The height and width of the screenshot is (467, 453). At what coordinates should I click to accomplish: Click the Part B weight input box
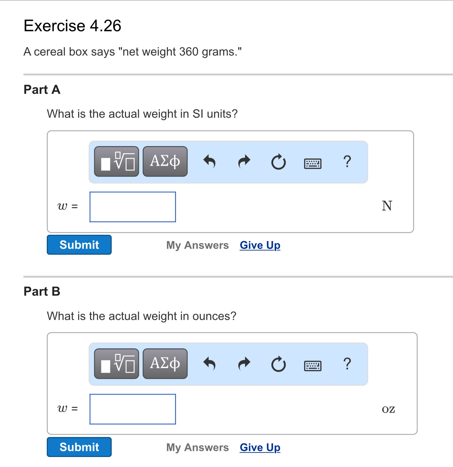pyautogui.click(x=132, y=409)
